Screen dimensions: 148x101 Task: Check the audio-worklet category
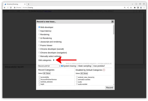click(x=77, y=84)
